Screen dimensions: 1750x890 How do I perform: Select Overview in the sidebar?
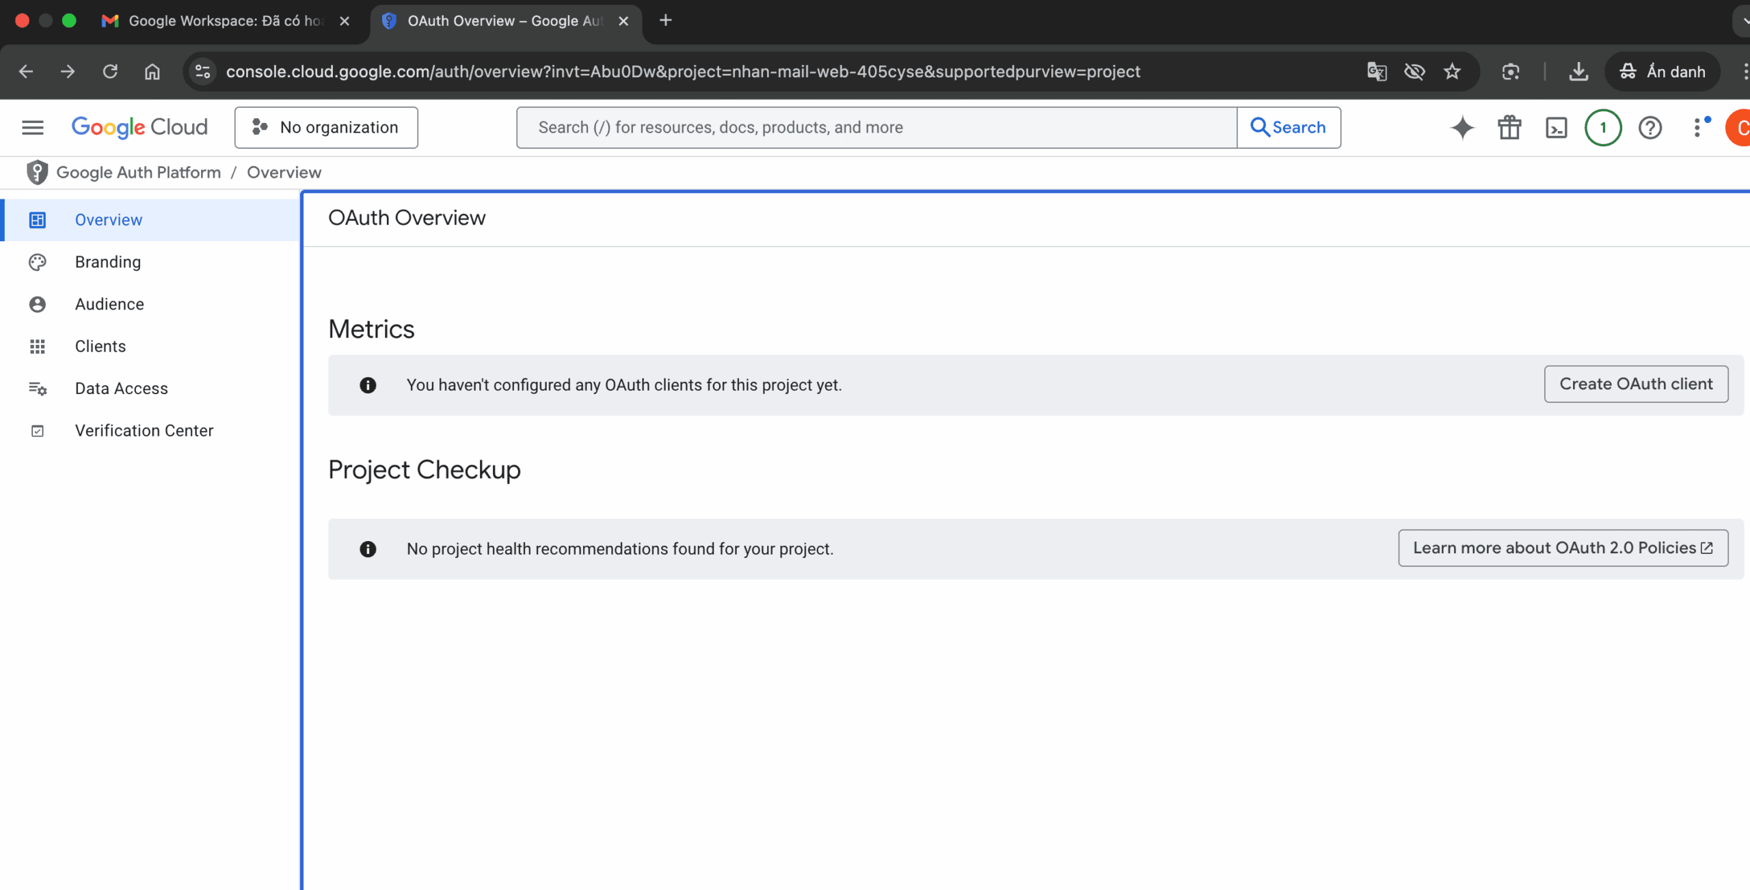(x=150, y=220)
